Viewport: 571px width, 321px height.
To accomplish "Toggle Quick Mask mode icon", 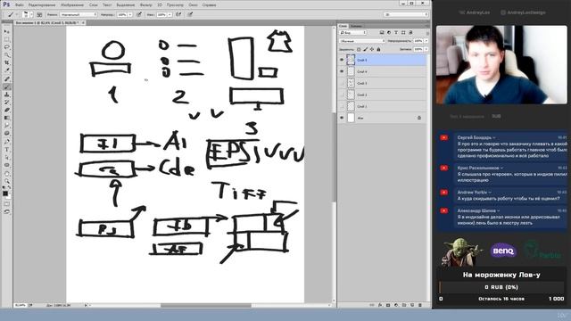I will [x=6, y=204].
